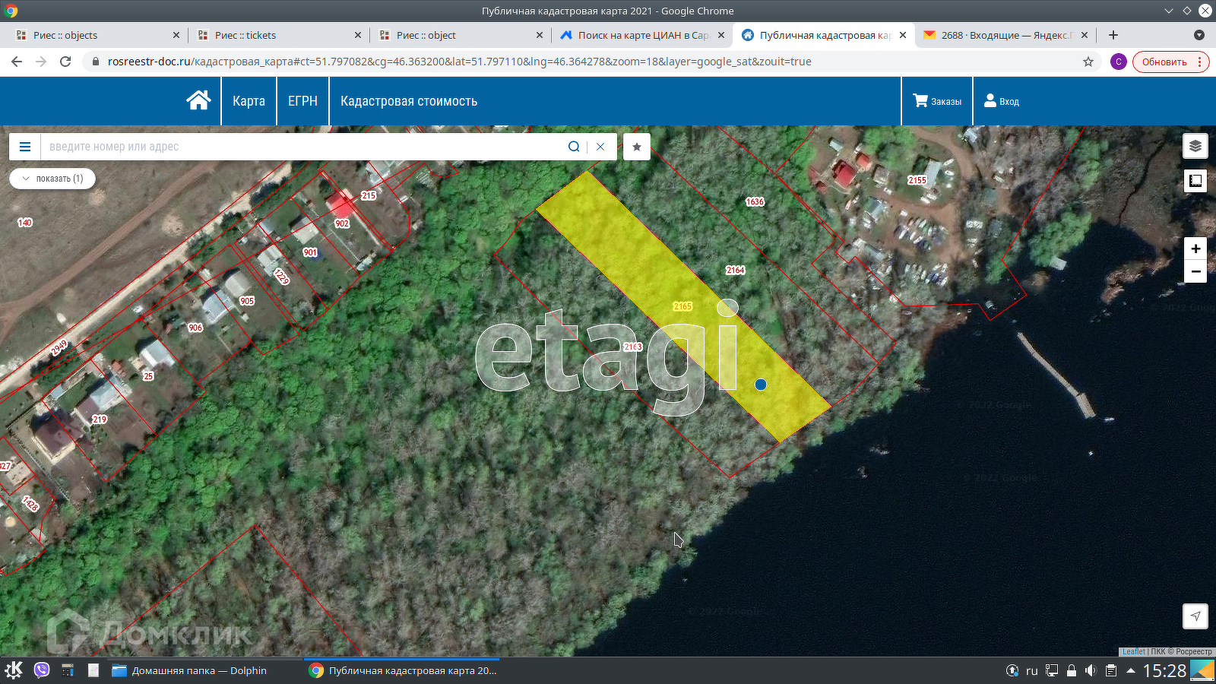Viewport: 1216px width, 684px height.
Task: Open the Chrome profile avatar
Action: (x=1118, y=62)
